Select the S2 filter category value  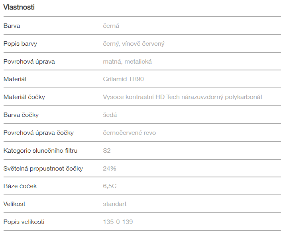point(107,151)
